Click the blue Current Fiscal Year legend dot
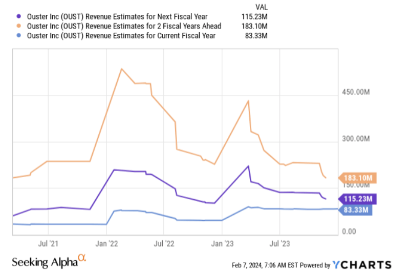Image resolution: width=411 pixels, height=273 pixels. click(19, 35)
